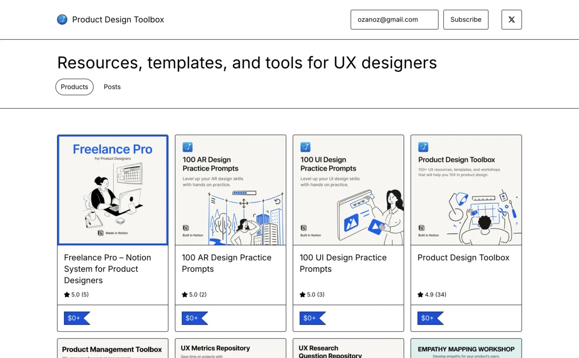The height and width of the screenshot is (358, 579).
Task: Open the 100 UI Design Practice Prompts link
Action: coord(343,263)
